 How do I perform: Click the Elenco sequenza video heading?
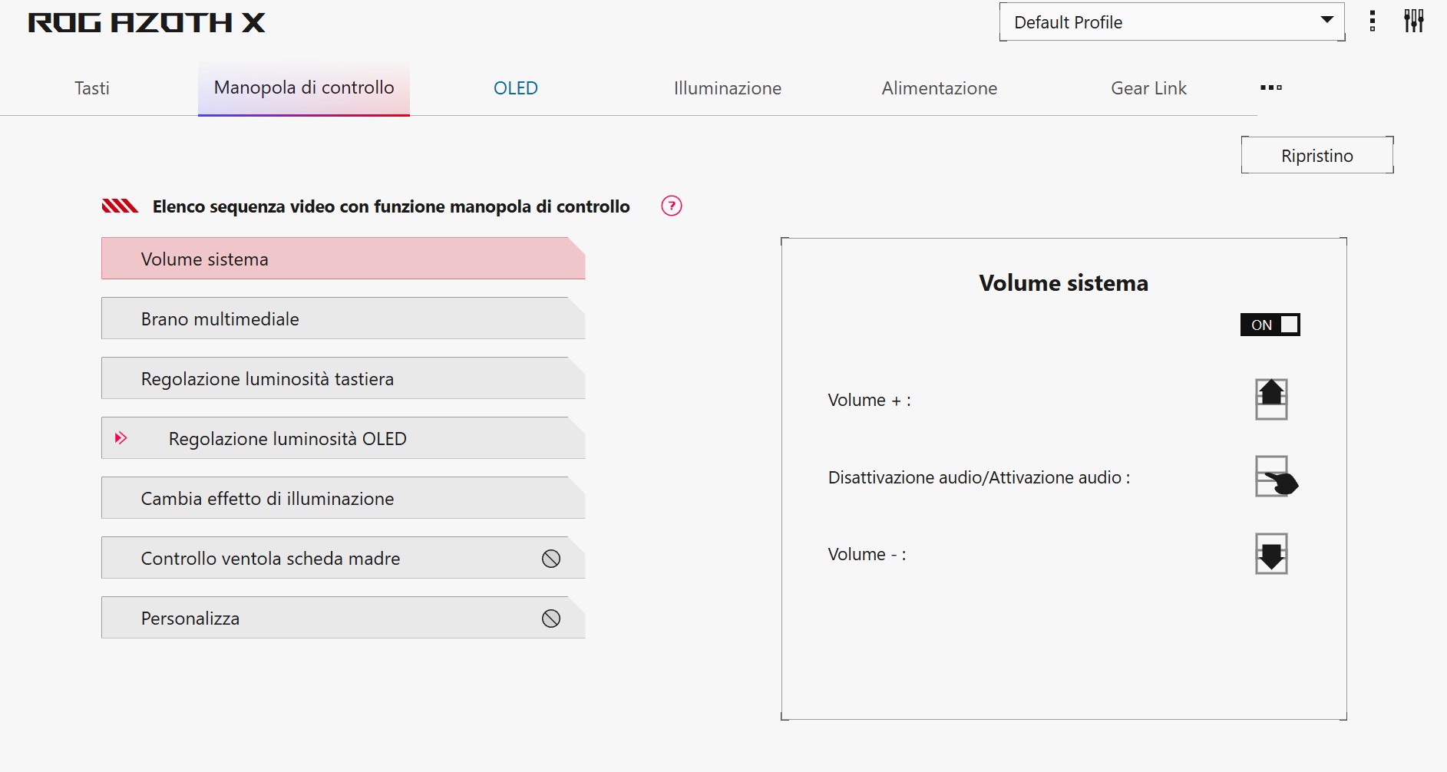click(x=391, y=206)
